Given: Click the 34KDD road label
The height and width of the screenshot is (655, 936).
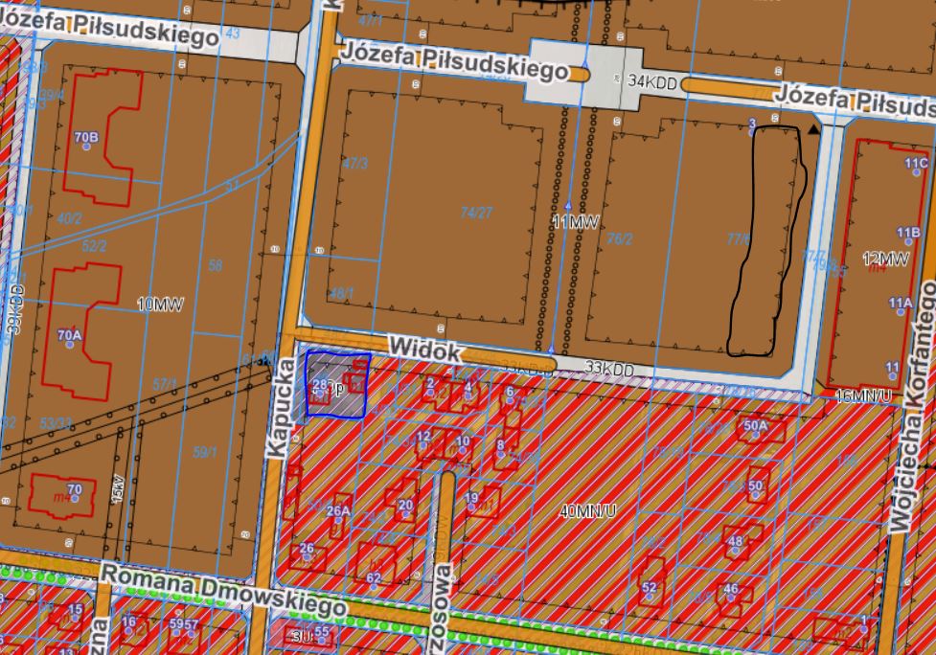Looking at the screenshot, I should tap(652, 84).
